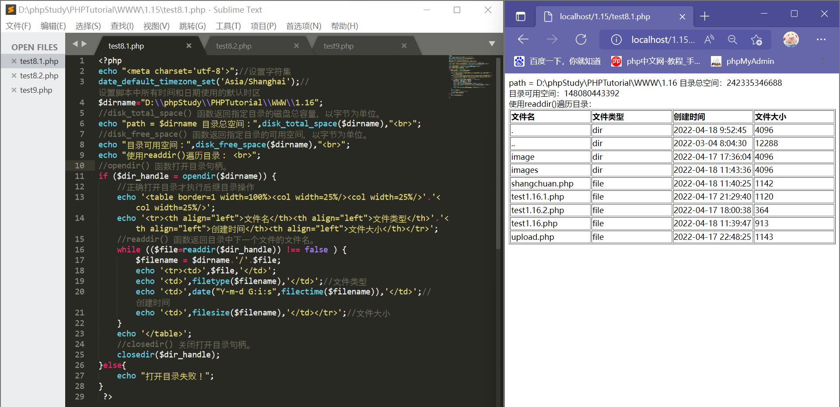Open the 查找(I) menu
Screen dimensions: 840x407
click(122, 26)
